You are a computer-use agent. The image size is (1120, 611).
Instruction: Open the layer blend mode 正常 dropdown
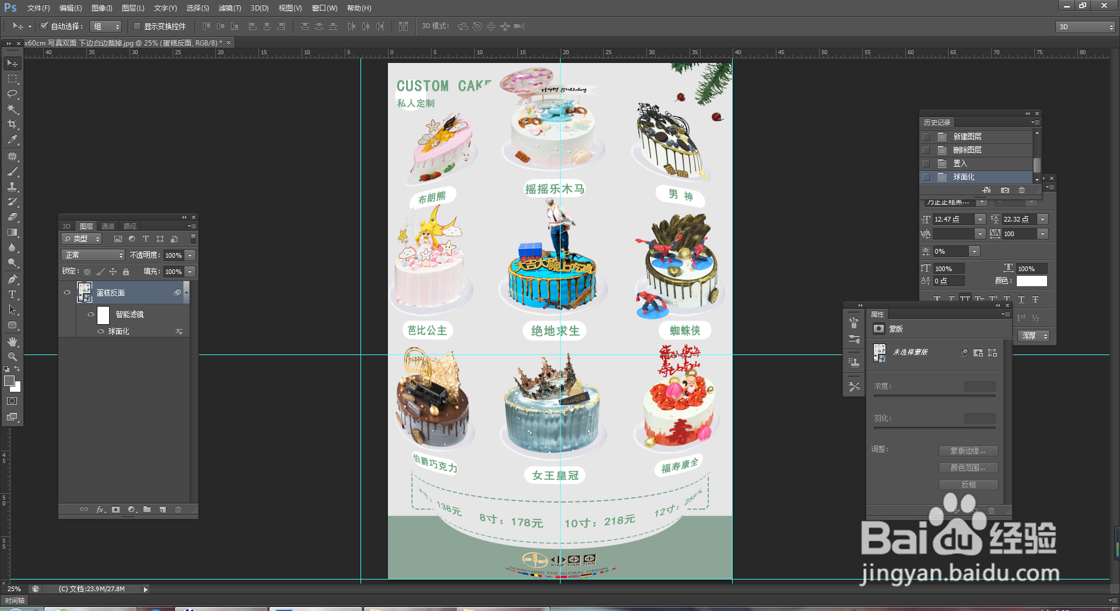[93, 255]
